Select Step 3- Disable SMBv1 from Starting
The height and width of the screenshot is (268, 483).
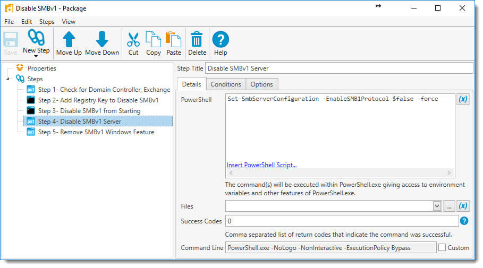coord(89,111)
